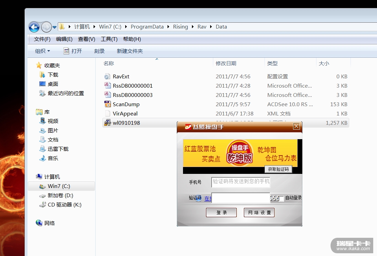Open the 文件(F) menu
The image size is (377, 256).
(42, 39)
